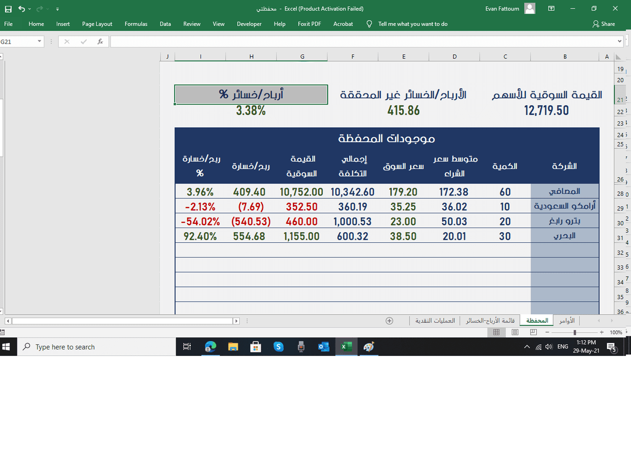Viewport: 631px width, 463px height.
Task: Switch to the Insert ribbon tab
Action: (63, 24)
